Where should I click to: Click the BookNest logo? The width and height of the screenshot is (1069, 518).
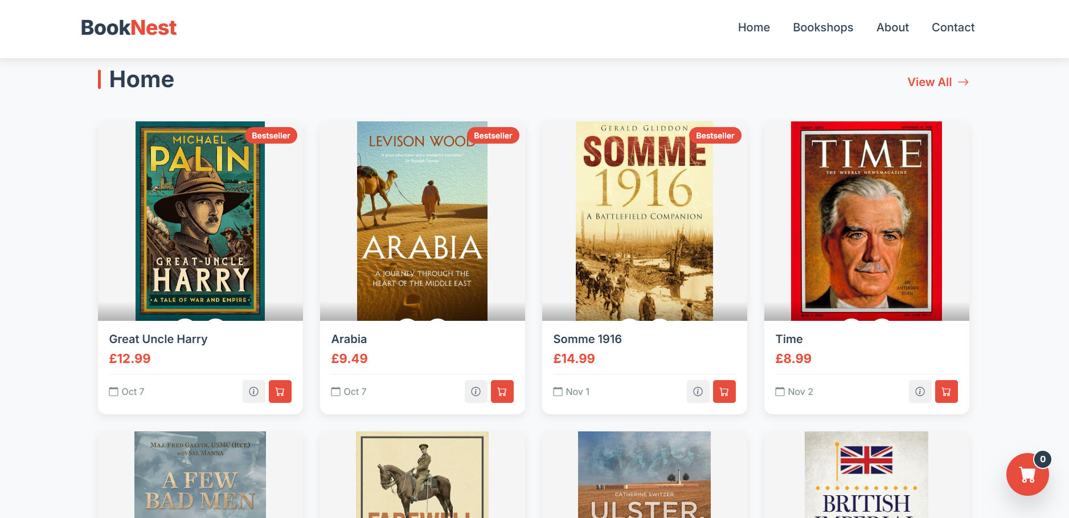[129, 27]
